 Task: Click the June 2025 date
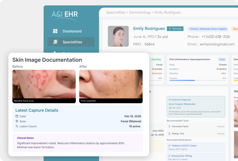158,130
